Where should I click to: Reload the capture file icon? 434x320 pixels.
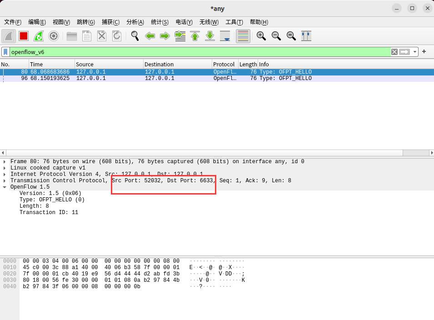click(117, 36)
